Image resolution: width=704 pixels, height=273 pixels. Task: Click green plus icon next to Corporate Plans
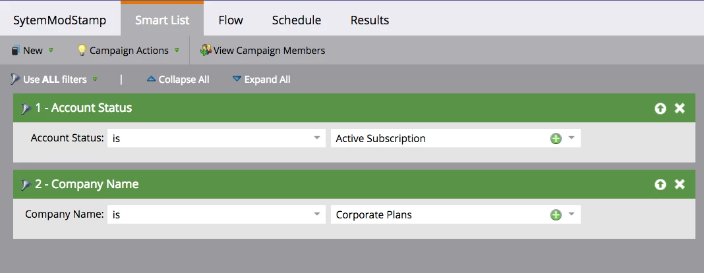pyautogui.click(x=556, y=214)
